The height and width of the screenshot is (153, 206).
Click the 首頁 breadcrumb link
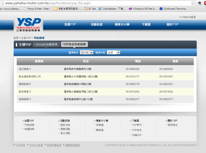(x=16, y=38)
